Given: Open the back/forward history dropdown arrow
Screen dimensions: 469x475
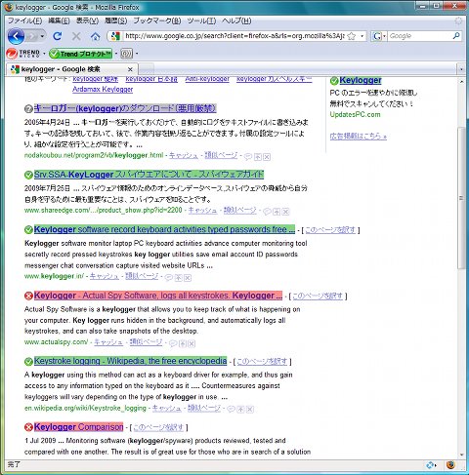Looking at the screenshot, I should click(x=42, y=36).
